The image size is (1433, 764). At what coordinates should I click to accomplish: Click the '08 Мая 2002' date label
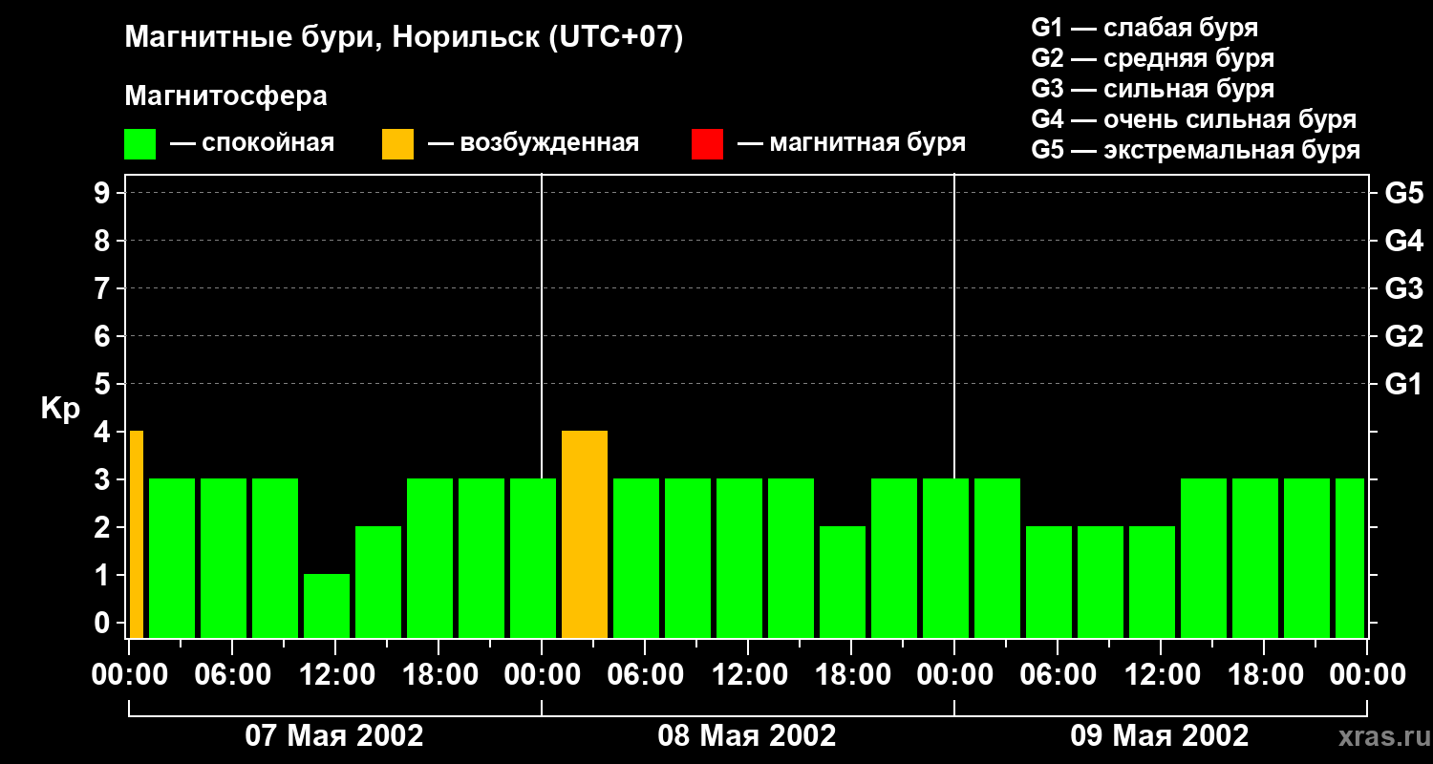click(x=747, y=735)
